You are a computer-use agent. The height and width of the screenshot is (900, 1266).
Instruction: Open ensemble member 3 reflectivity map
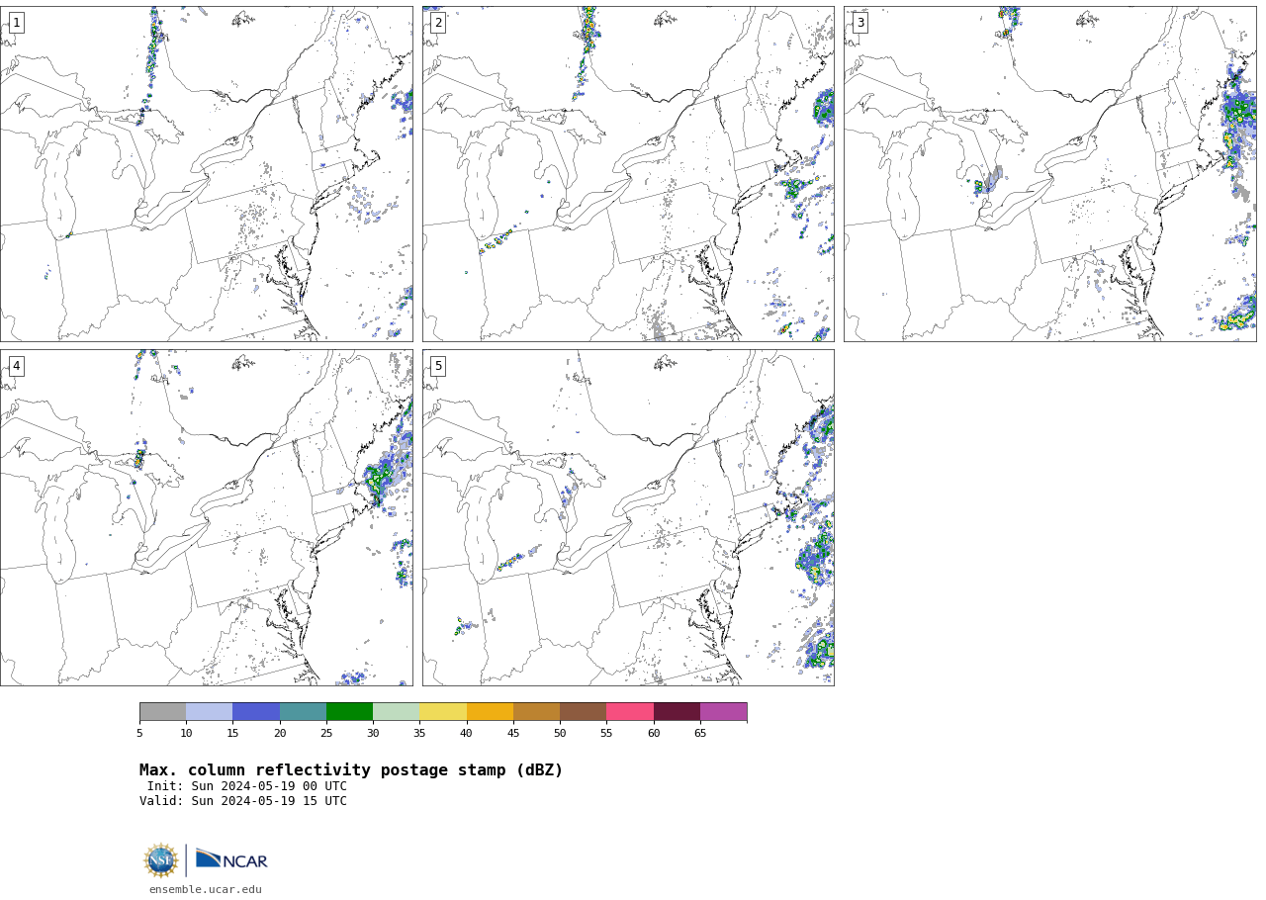1050,174
